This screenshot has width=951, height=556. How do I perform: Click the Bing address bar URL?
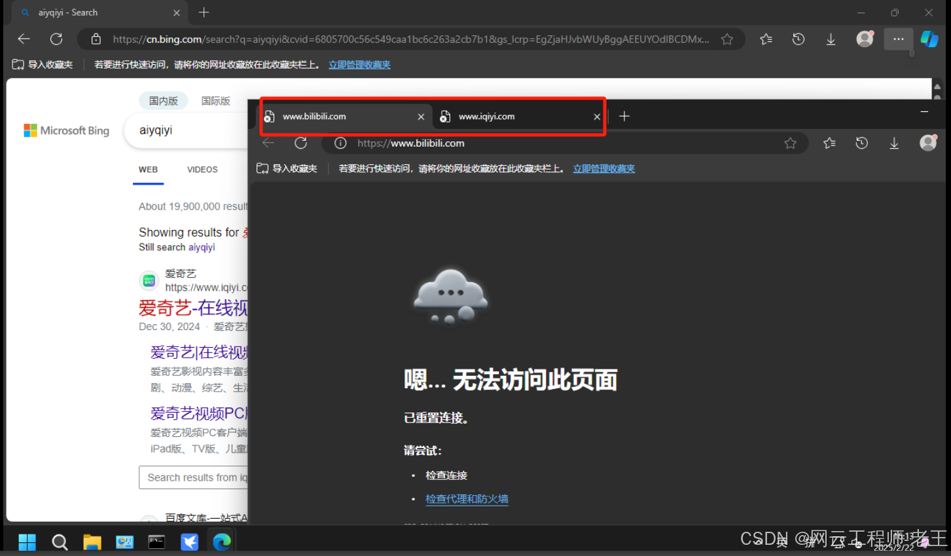[410, 39]
